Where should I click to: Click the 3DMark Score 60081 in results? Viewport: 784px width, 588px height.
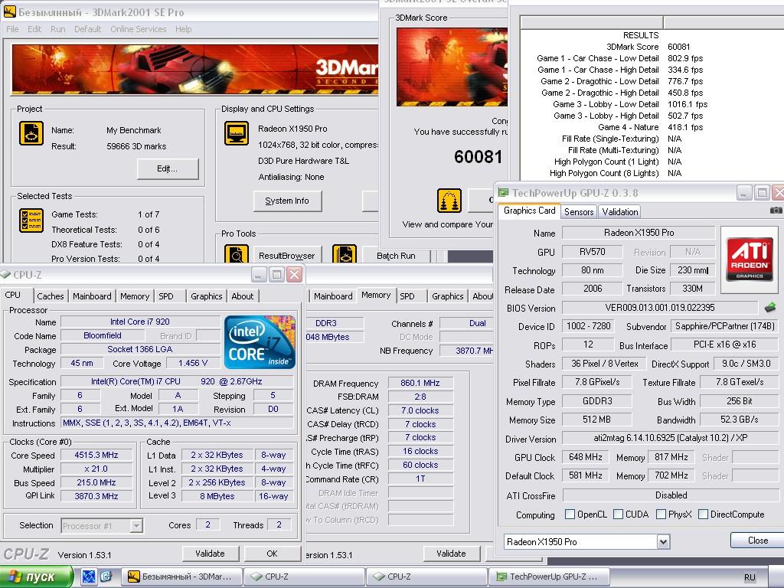coord(678,47)
